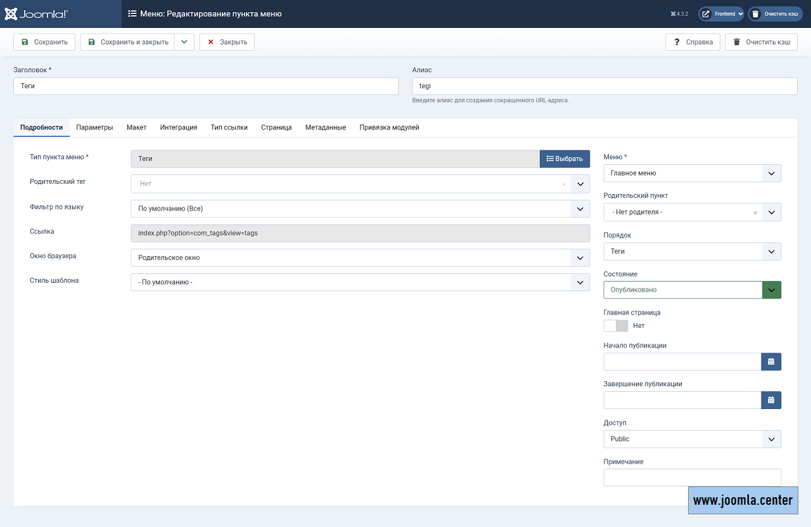Viewport: 811px width, 527px height.
Task: Clear the Родительский пункт selection x icon
Action: pyautogui.click(x=755, y=213)
